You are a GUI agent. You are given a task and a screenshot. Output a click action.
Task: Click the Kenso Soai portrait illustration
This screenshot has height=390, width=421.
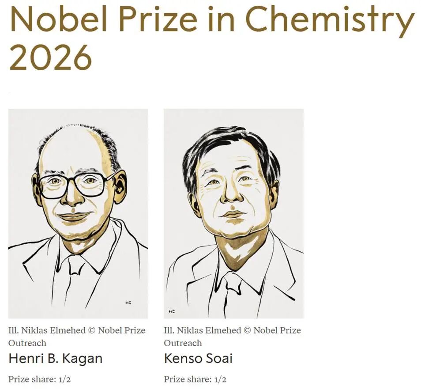pyautogui.click(x=233, y=213)
